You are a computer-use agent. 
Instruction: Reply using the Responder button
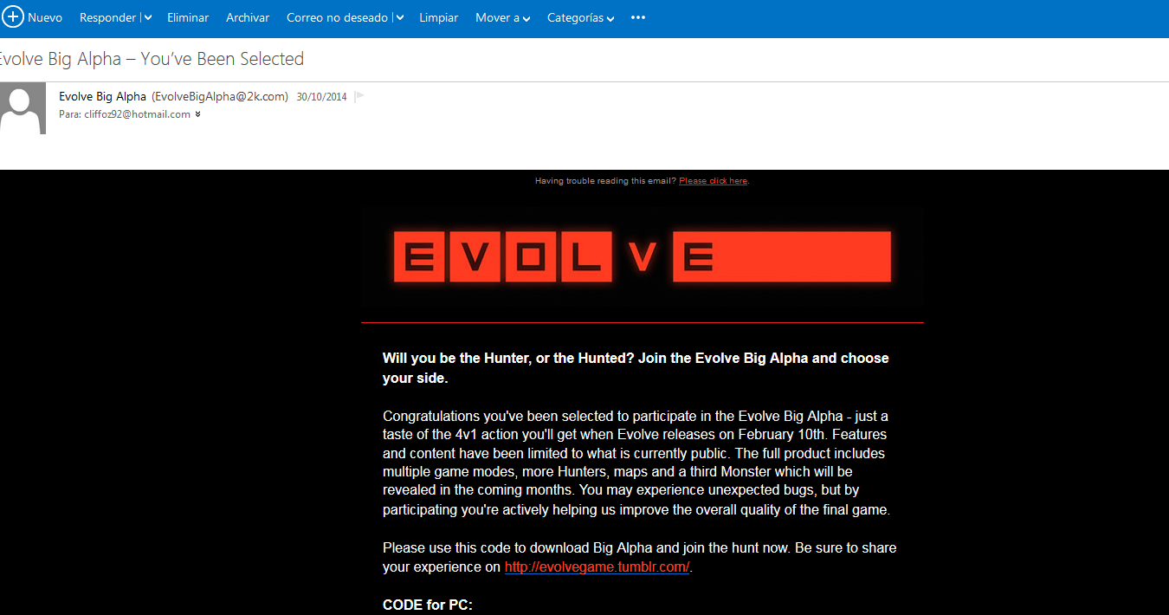tap(107, 17)
